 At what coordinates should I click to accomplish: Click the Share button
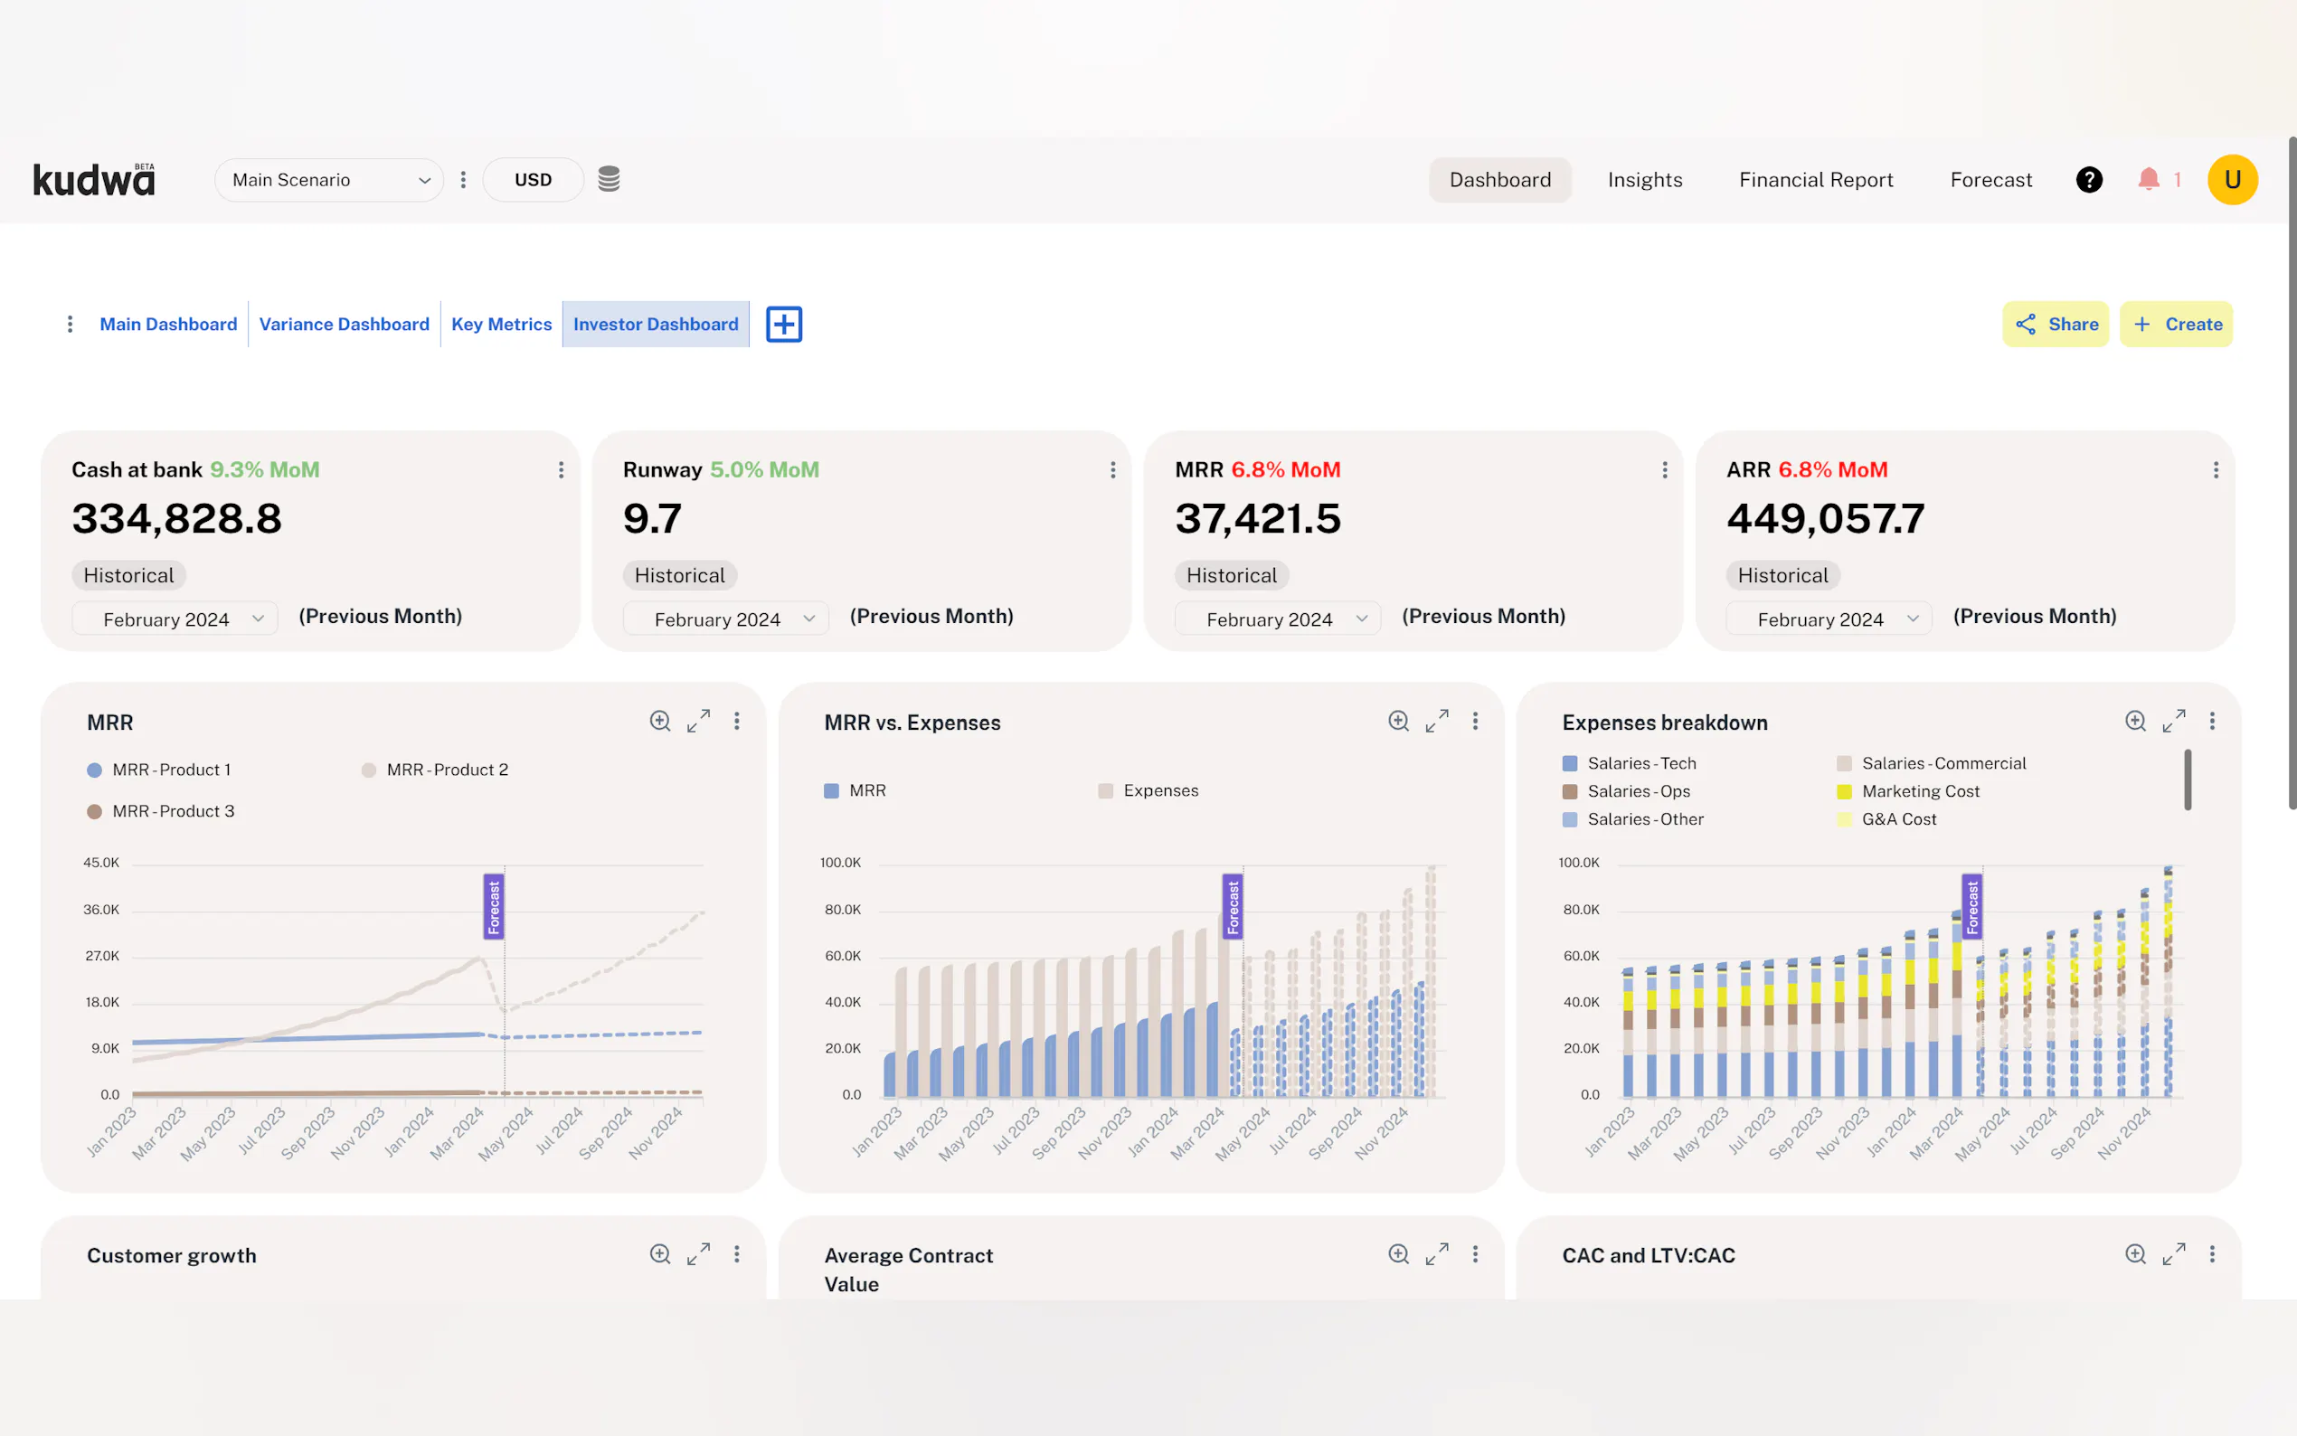2055,324
